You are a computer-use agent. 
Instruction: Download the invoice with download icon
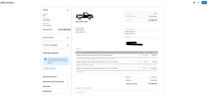pos(198,3)
